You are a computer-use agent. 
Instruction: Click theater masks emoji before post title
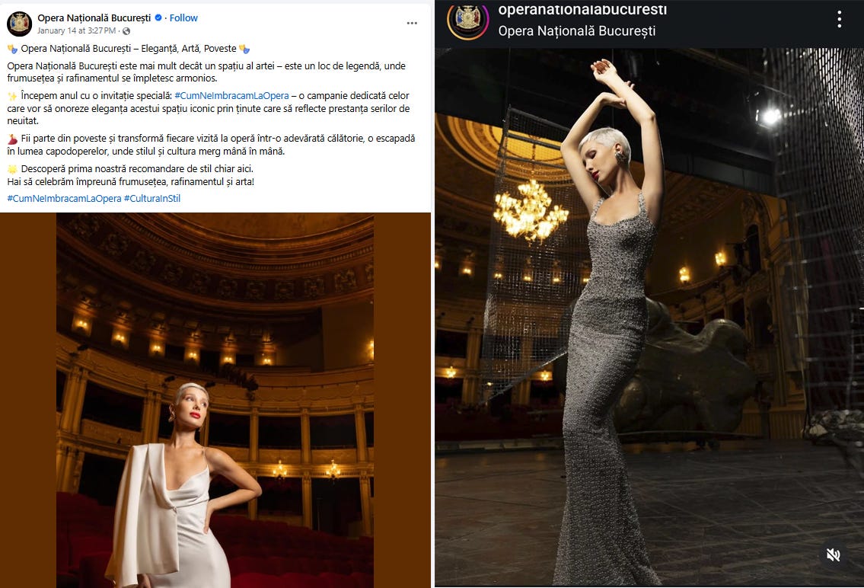(13, 49)
